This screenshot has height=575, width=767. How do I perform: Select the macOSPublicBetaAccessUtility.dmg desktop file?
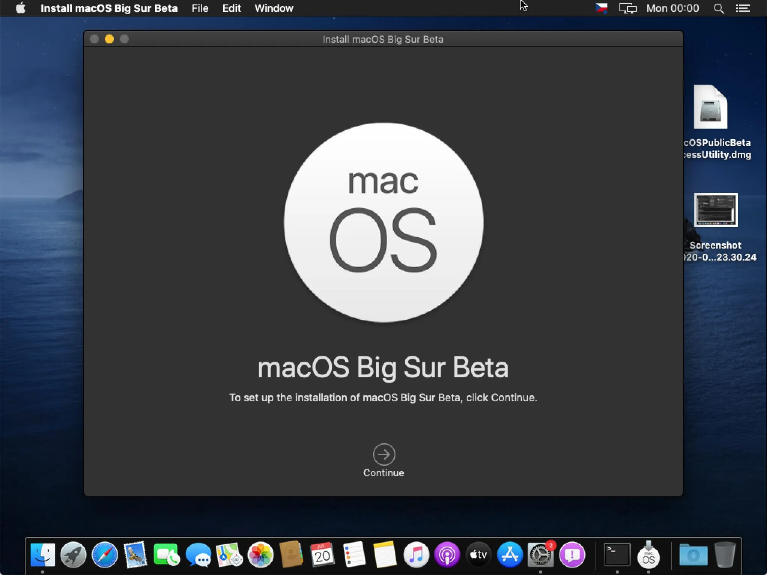(x=711, y=107)
